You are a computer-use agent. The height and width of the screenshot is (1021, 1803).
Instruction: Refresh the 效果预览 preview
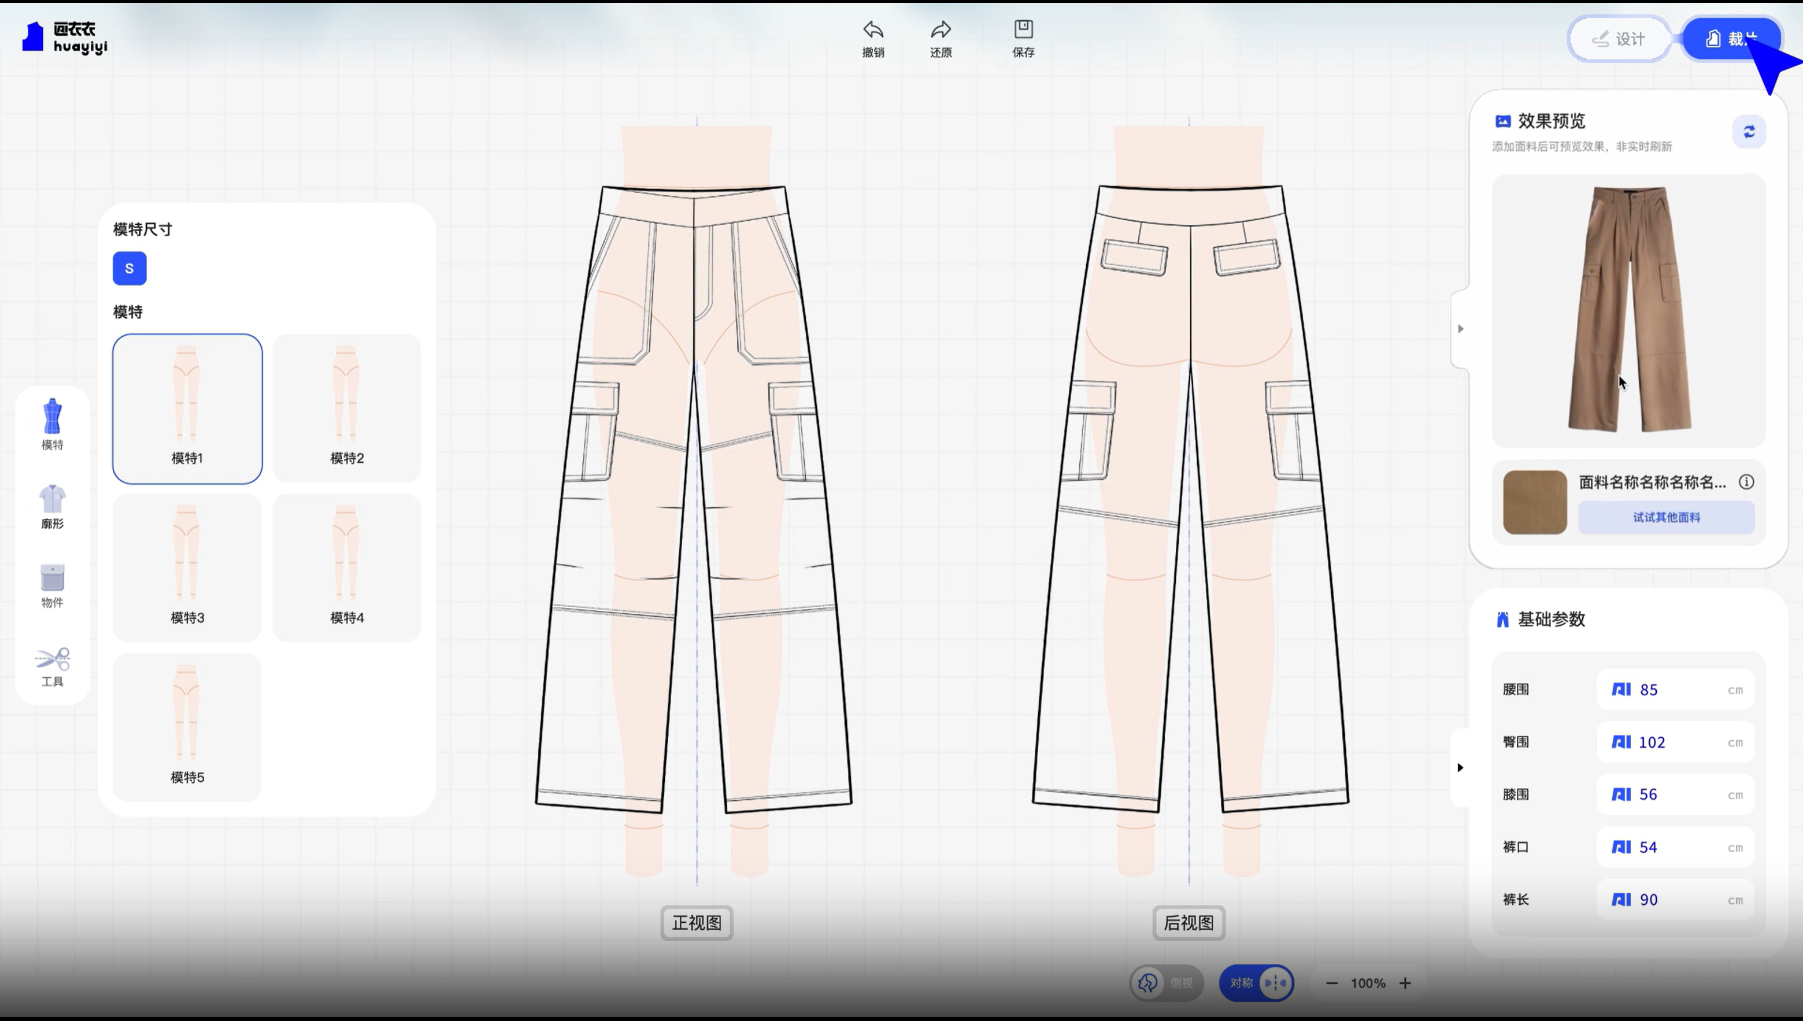[1749, 132]
